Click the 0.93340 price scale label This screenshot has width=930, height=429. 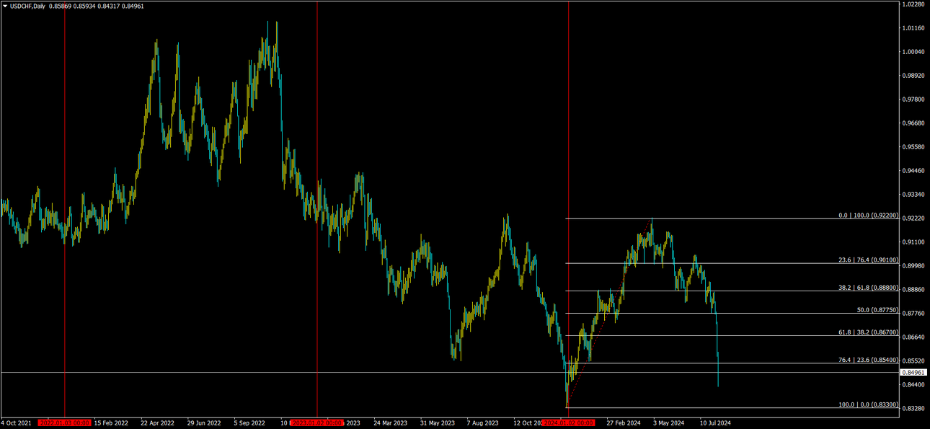[x=913, y=195]
